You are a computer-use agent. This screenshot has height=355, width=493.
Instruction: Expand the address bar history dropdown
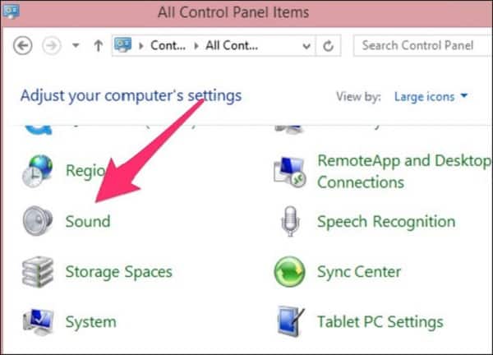click(x=306, y=46)
